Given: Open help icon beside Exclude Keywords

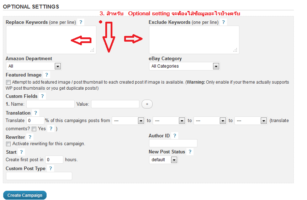Looking at the screenshot, I should point(223,22).
